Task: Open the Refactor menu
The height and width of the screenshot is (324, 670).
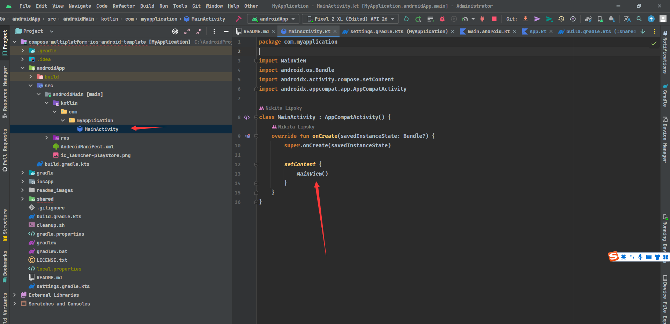Action: click(x=124, y=6)
